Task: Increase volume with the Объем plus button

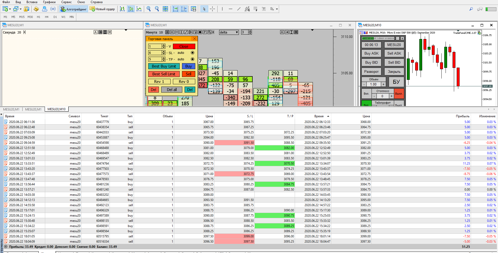Action: pyautogui.click(x=383, y=84)
